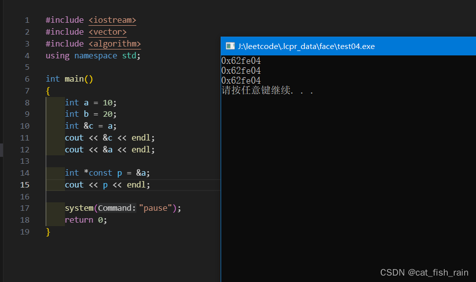Click line number 15 in the gutter
This screenshot has width=476, height=282.
tap(25, 185)
